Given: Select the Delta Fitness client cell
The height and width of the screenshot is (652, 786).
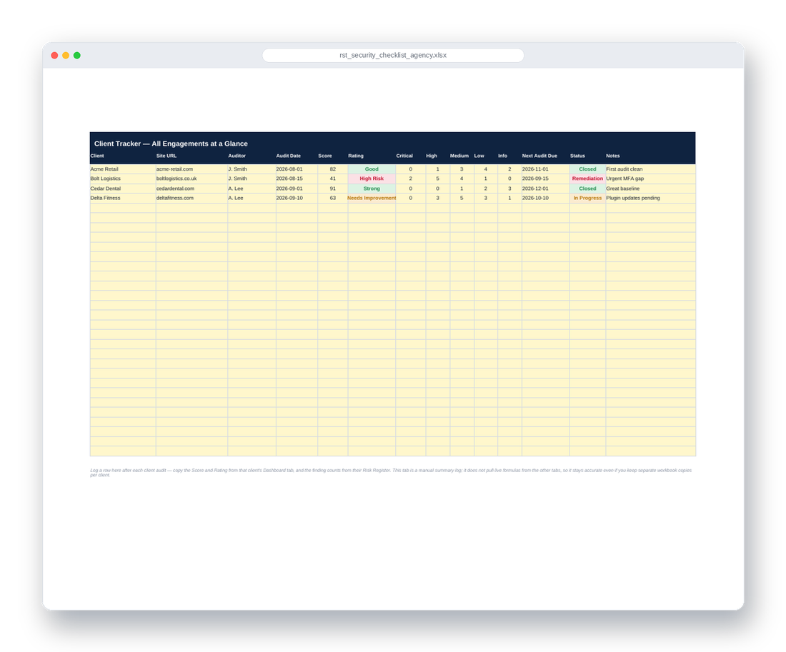Looking at the screenshot, I should click(x=123, y=198).
